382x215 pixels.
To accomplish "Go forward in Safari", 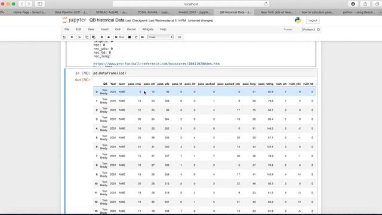I will [29, 4].
